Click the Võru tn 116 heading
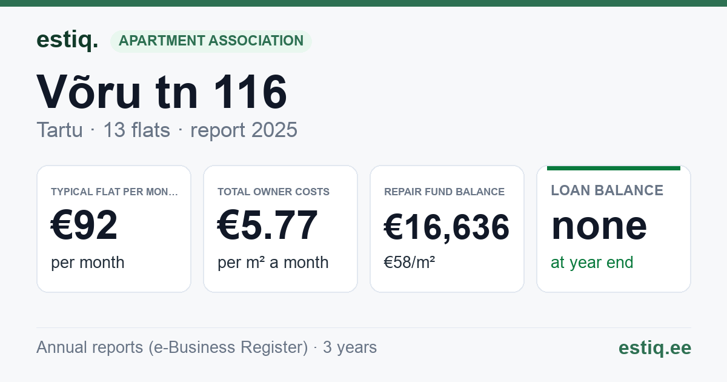727x382 pixels. pos(162,92)
